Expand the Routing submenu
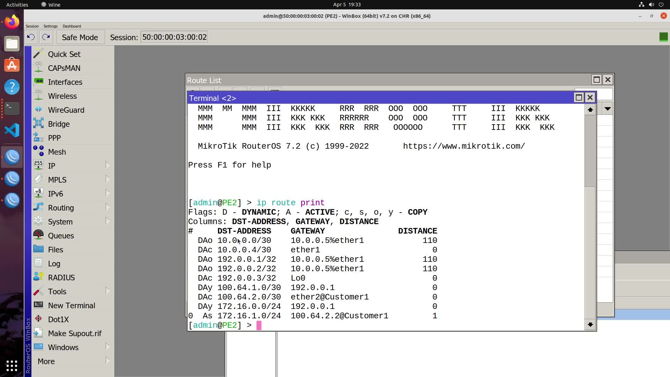The image size is (670, 377). 73,208
